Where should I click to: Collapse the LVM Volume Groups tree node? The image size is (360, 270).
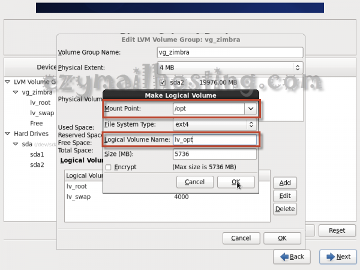(8, 82)
